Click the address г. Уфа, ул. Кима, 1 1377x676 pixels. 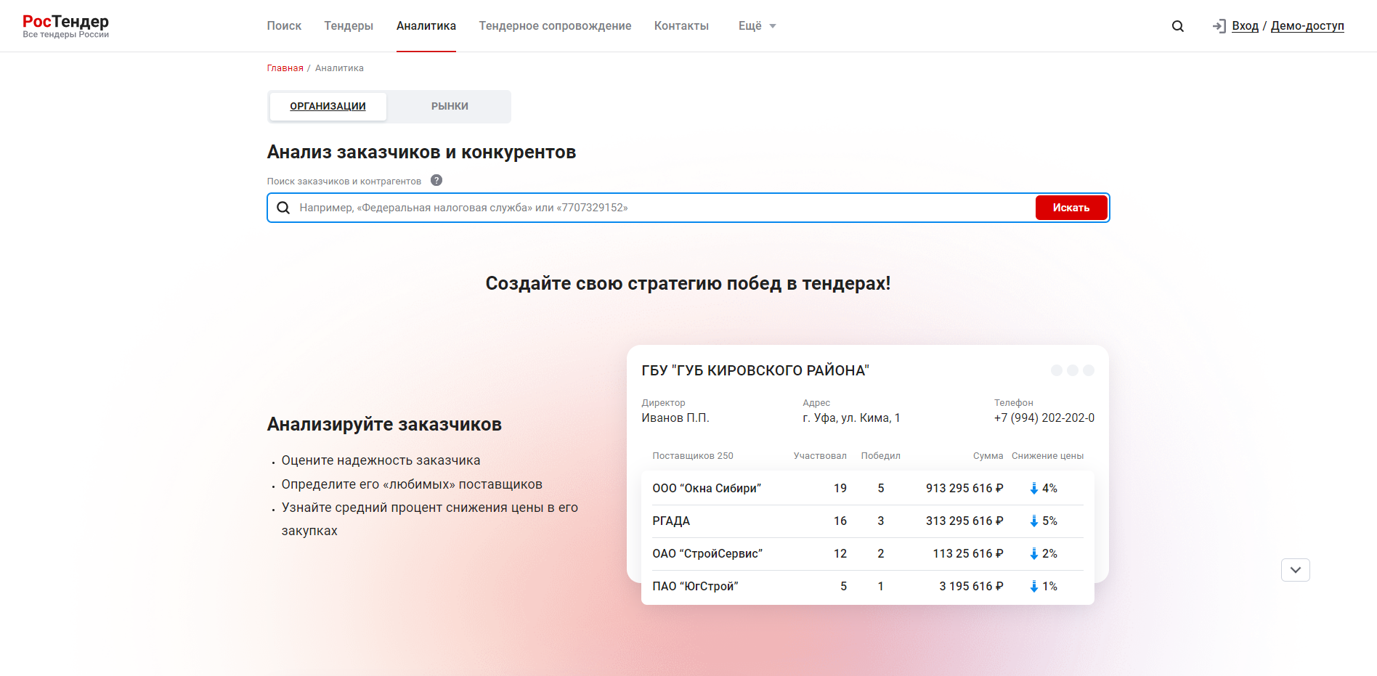tap(851, 418)
